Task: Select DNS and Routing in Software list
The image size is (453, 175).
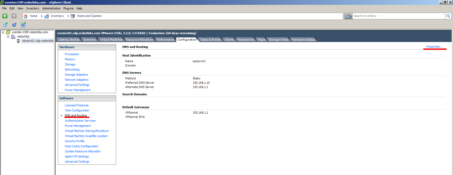Action: click(76, 115)
